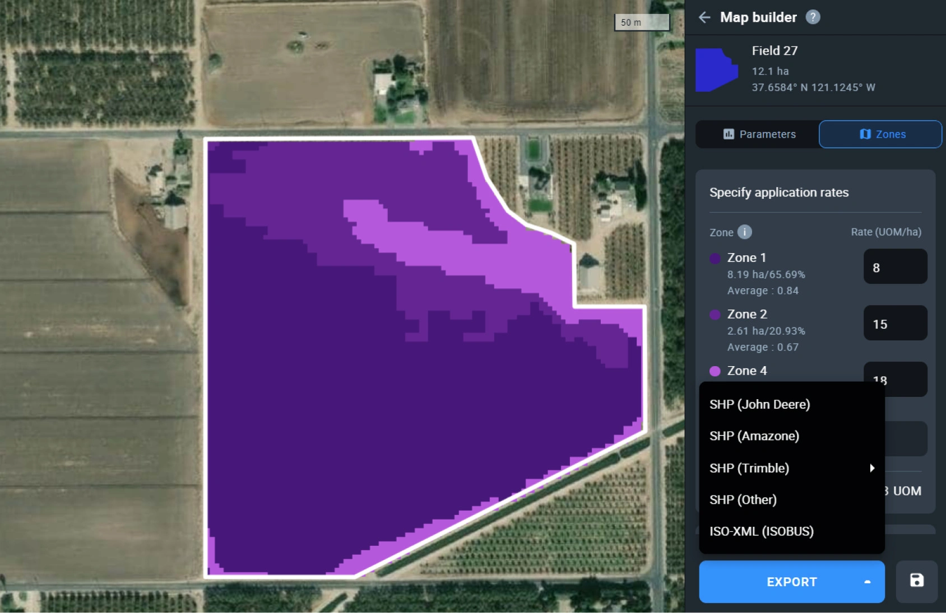The height and width of the screenshot is (613, 946).
Task: Click the Zone 1 dark purple color dot
Action: (715, 258)
